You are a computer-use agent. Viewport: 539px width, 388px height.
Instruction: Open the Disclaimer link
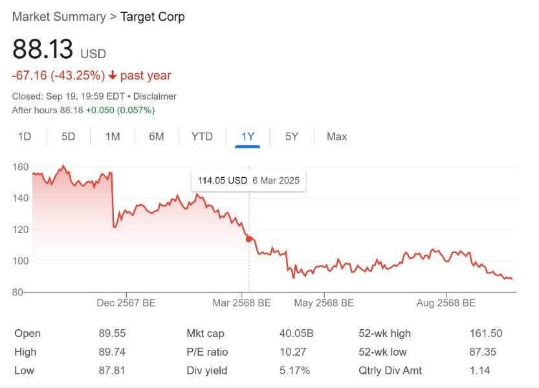[x=155, y=96]
